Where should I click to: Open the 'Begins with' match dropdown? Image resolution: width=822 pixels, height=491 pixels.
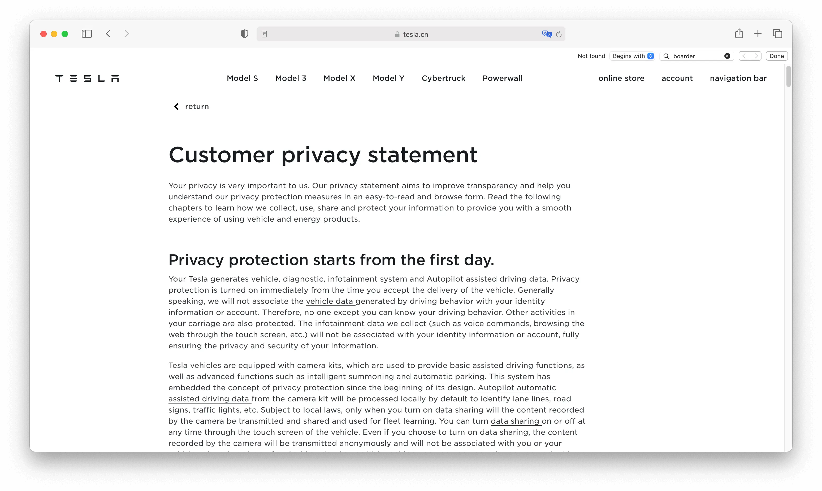633,56
